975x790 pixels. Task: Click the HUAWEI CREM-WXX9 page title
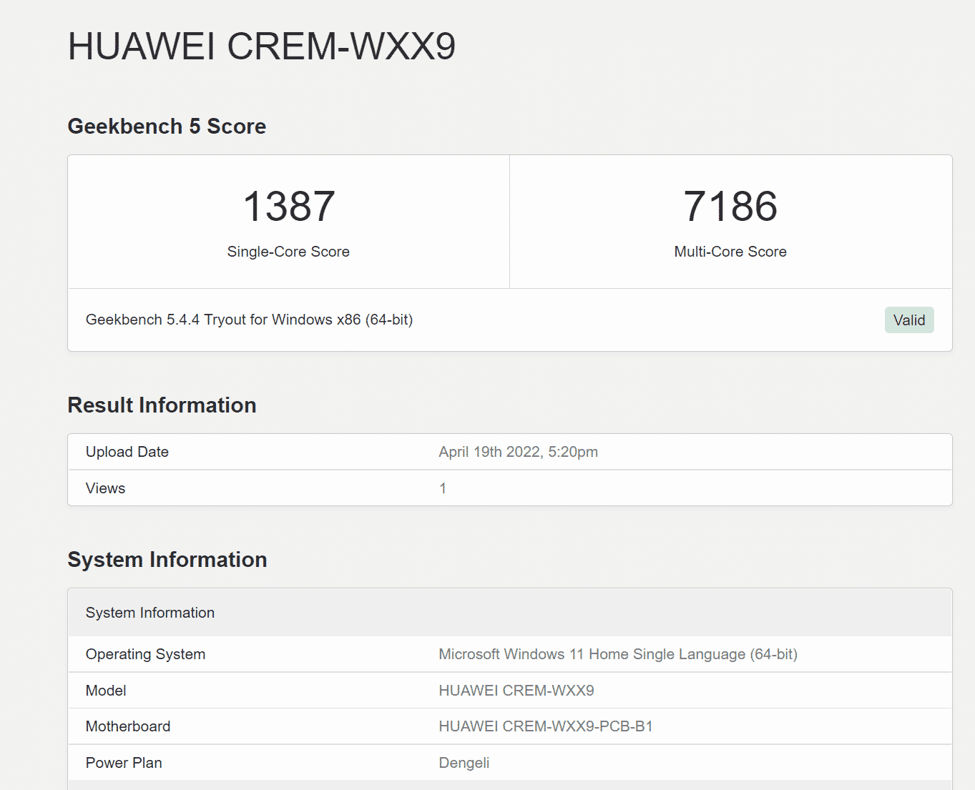click(261, 46)
